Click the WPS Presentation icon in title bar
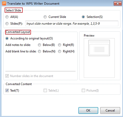Viewport: 123px width, 117px height. 4,3
